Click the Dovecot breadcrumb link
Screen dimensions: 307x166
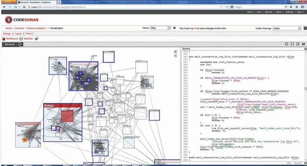(x=20, y=28)
